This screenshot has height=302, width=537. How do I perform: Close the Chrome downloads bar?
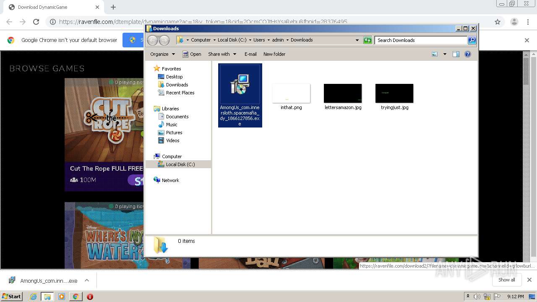point(529,280)
